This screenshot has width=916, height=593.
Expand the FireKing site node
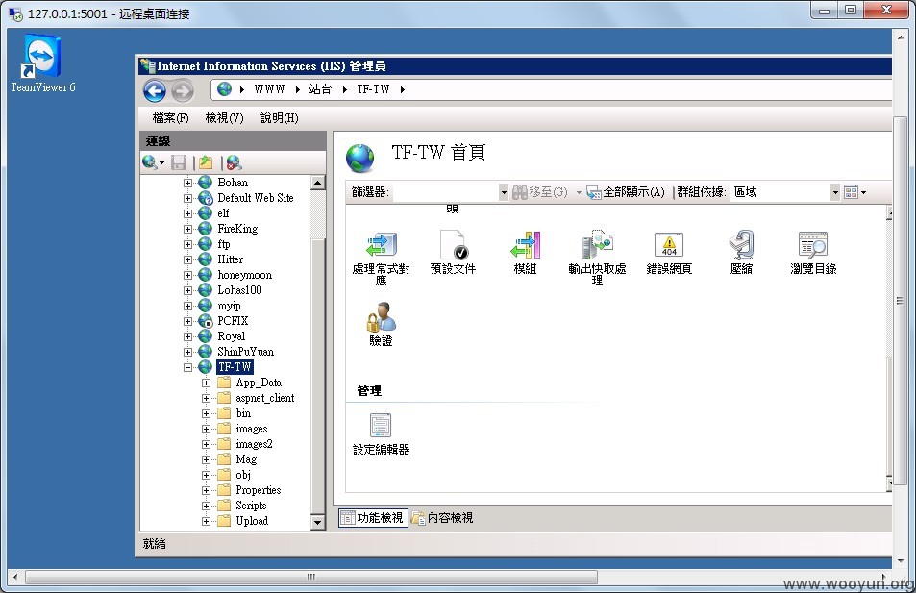[187, 229]
